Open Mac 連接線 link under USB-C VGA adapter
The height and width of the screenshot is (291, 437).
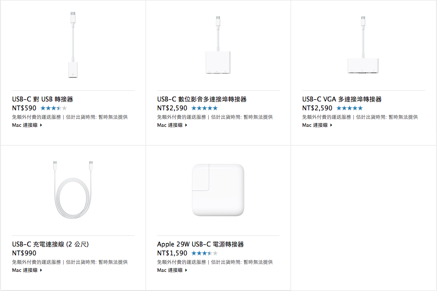click(317, 125)
